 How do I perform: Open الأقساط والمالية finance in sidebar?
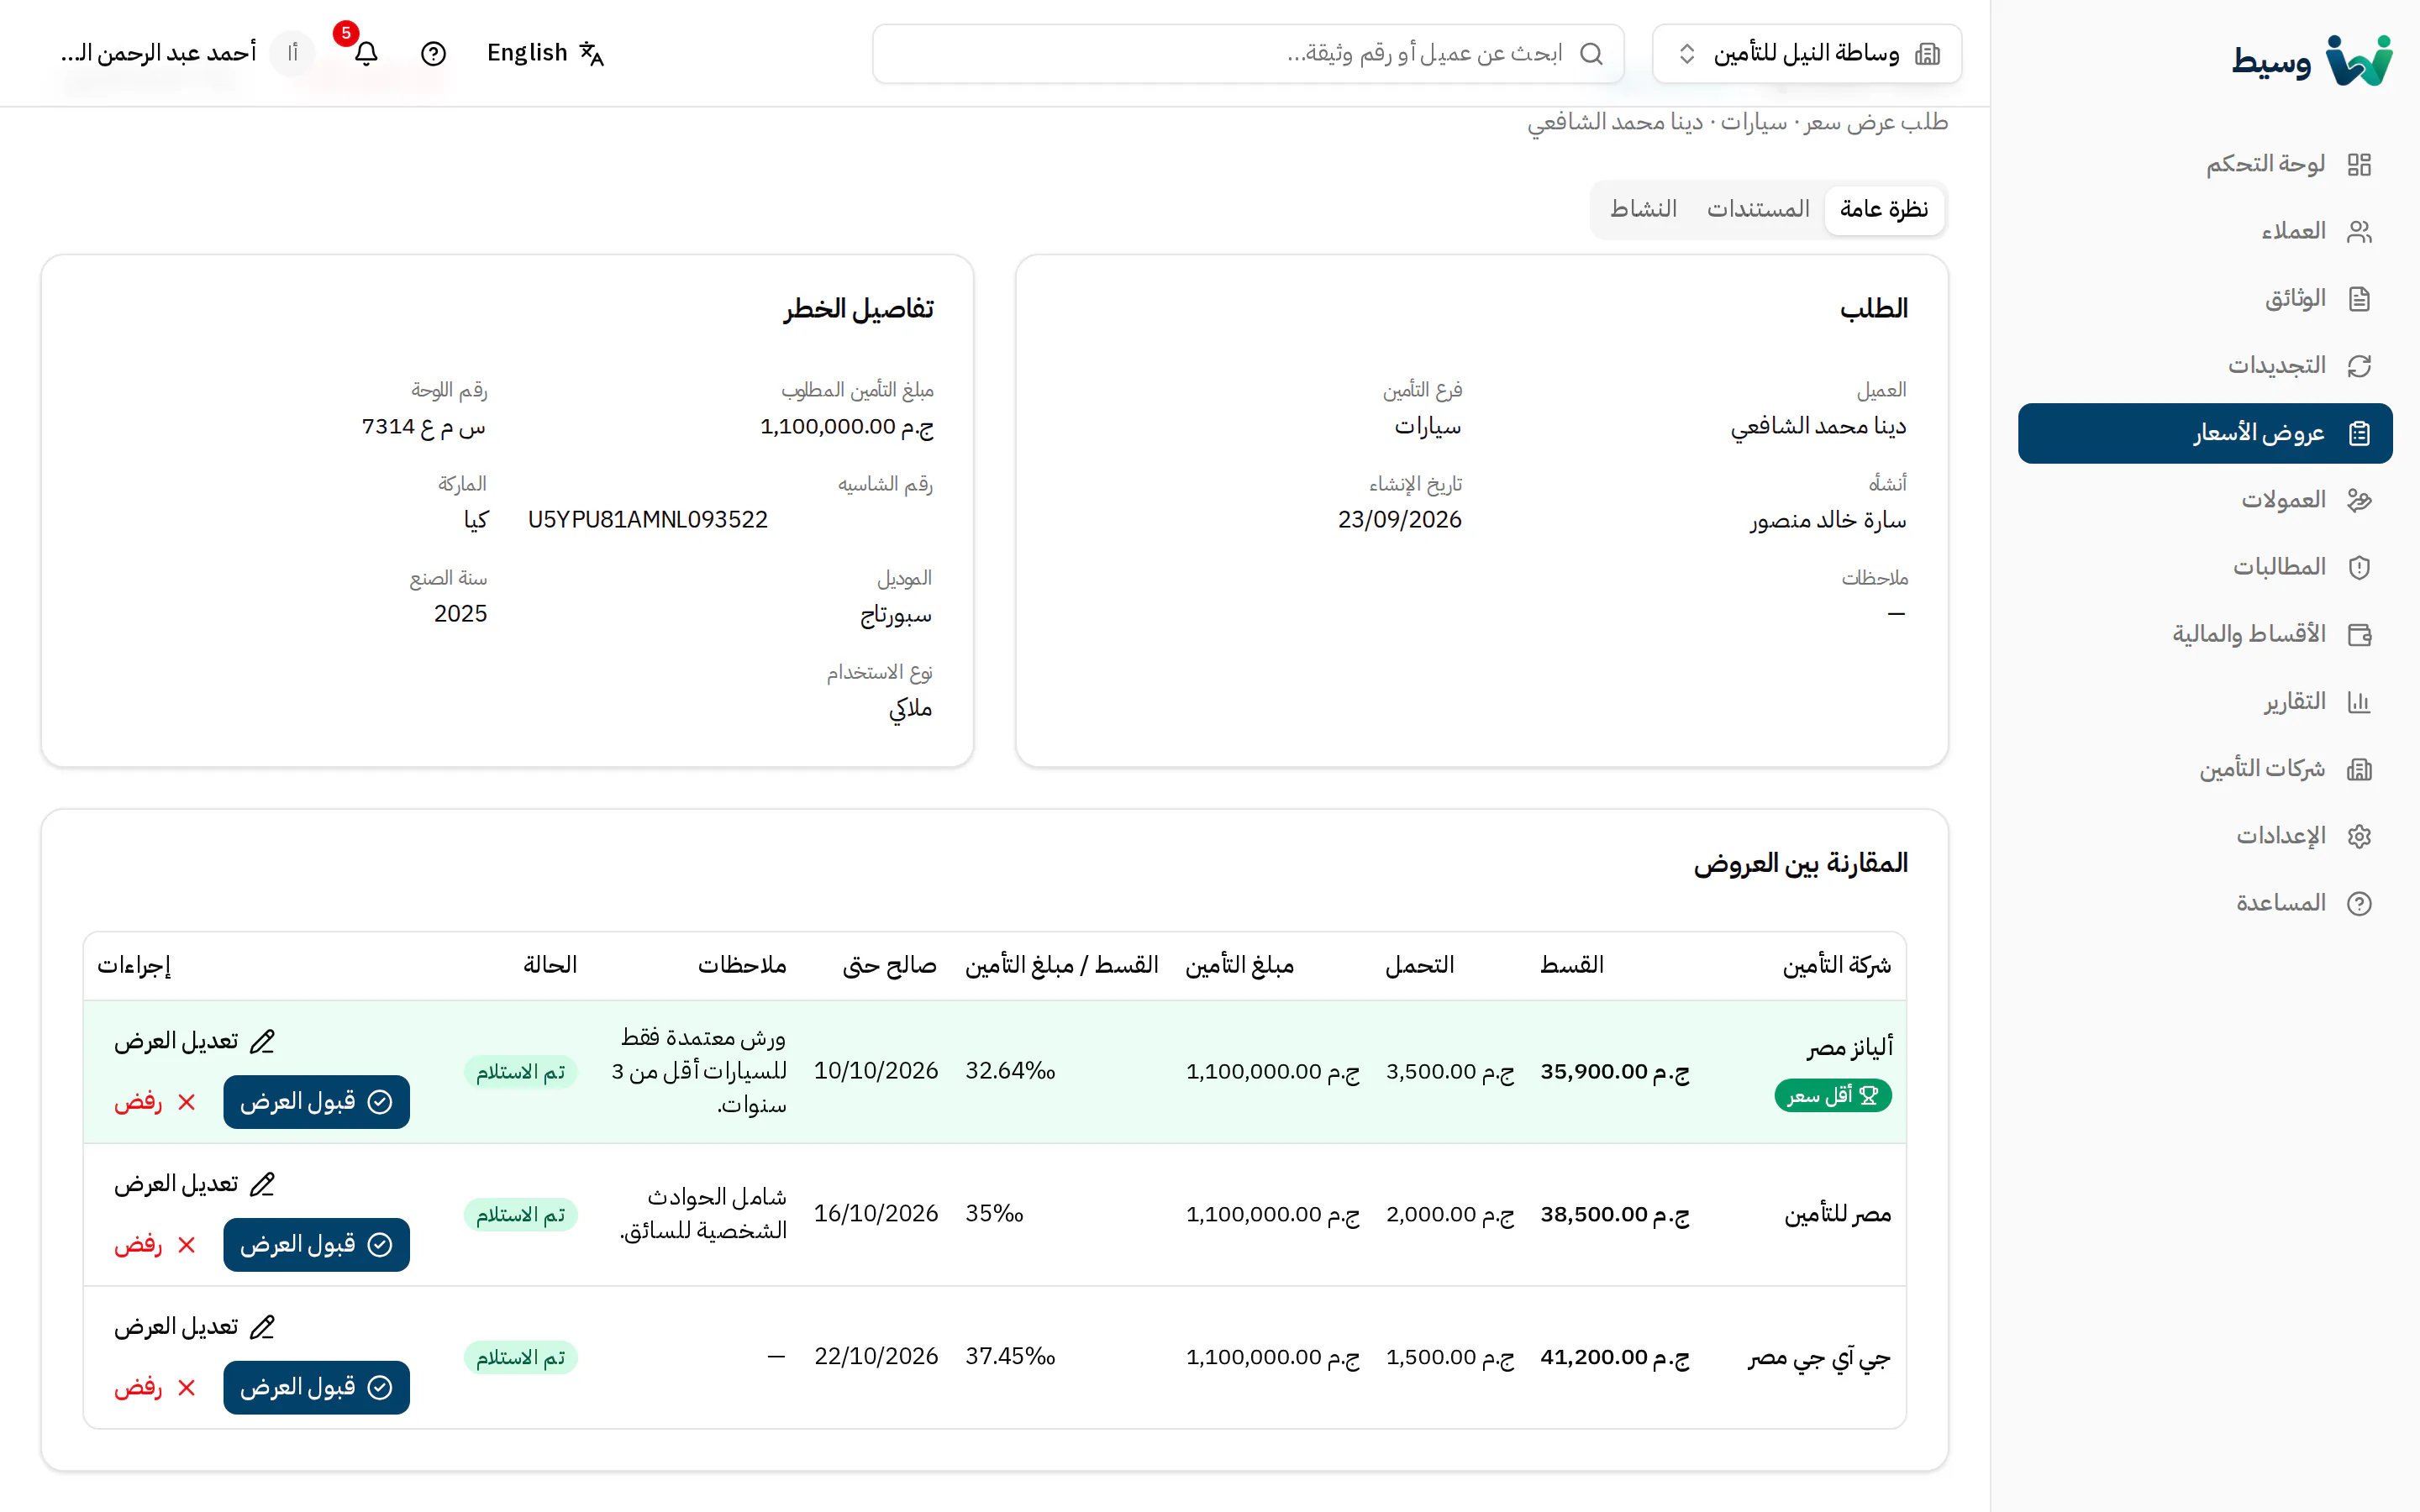(x=2205, y=634)
